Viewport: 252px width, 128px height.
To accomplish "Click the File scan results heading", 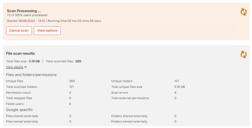I will point(20,54).
